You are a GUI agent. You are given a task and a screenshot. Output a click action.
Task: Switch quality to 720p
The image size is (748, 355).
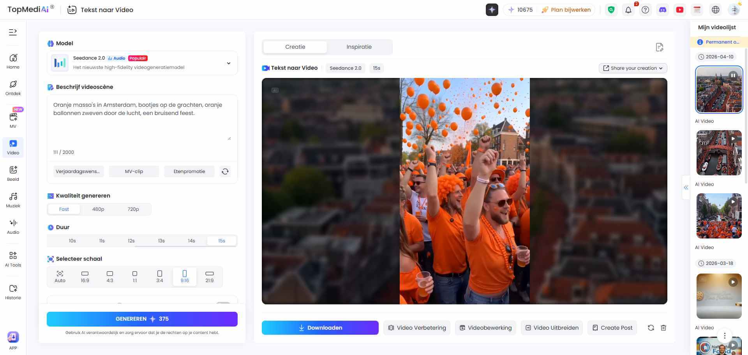click(x=133, y=209)
